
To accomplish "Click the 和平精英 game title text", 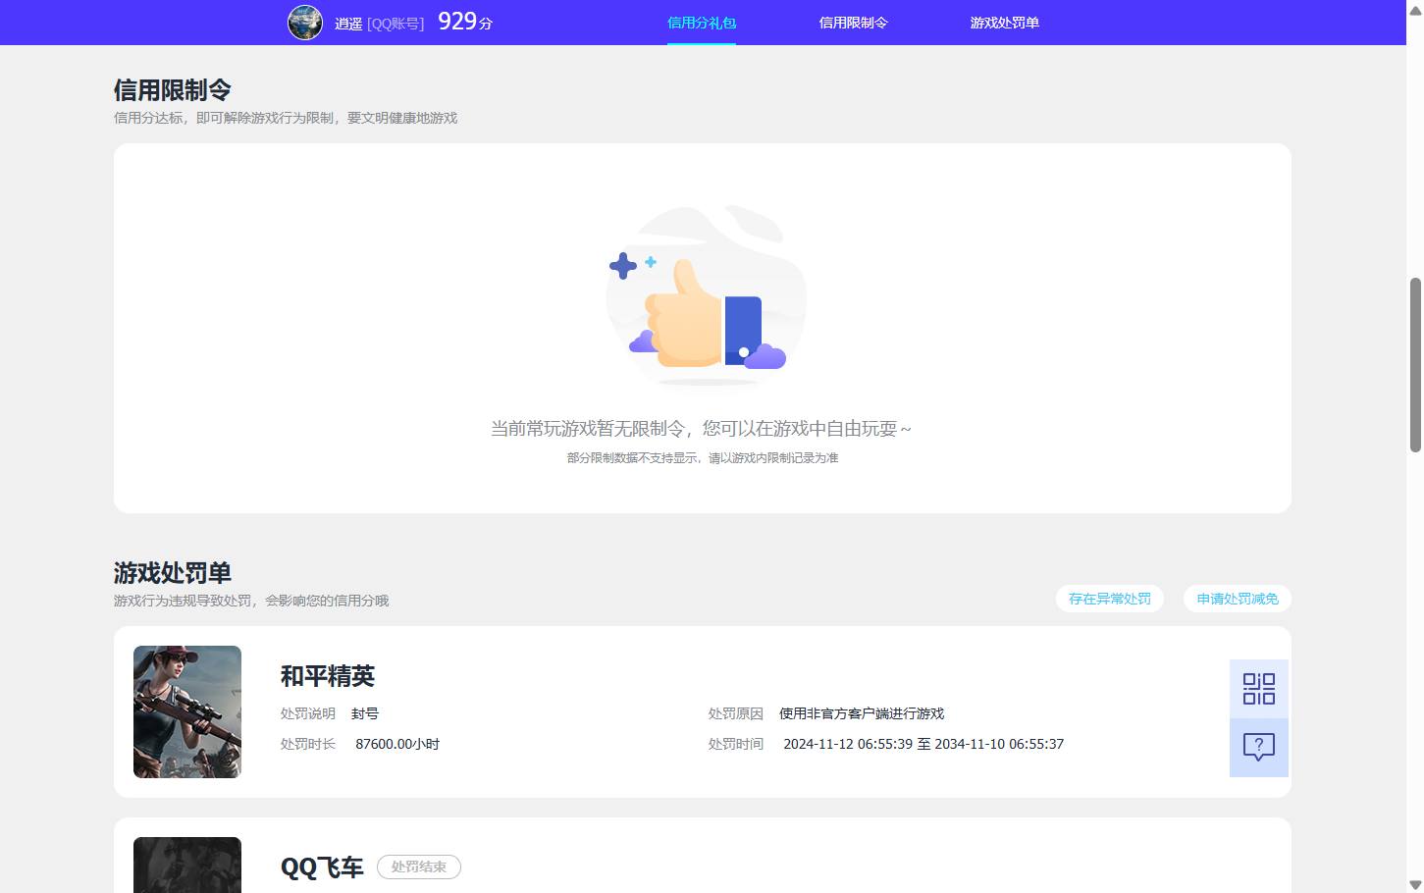I will [x=327, y=676].
